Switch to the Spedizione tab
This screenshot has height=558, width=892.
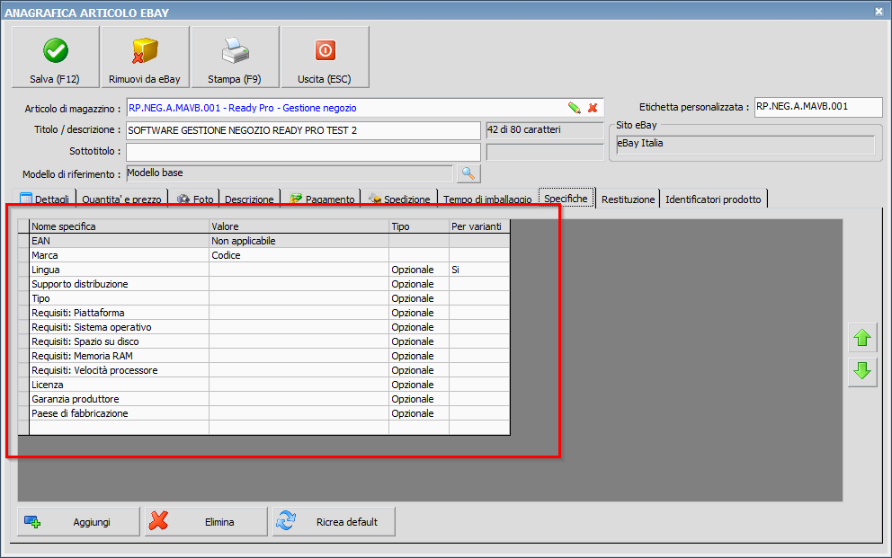399,199
